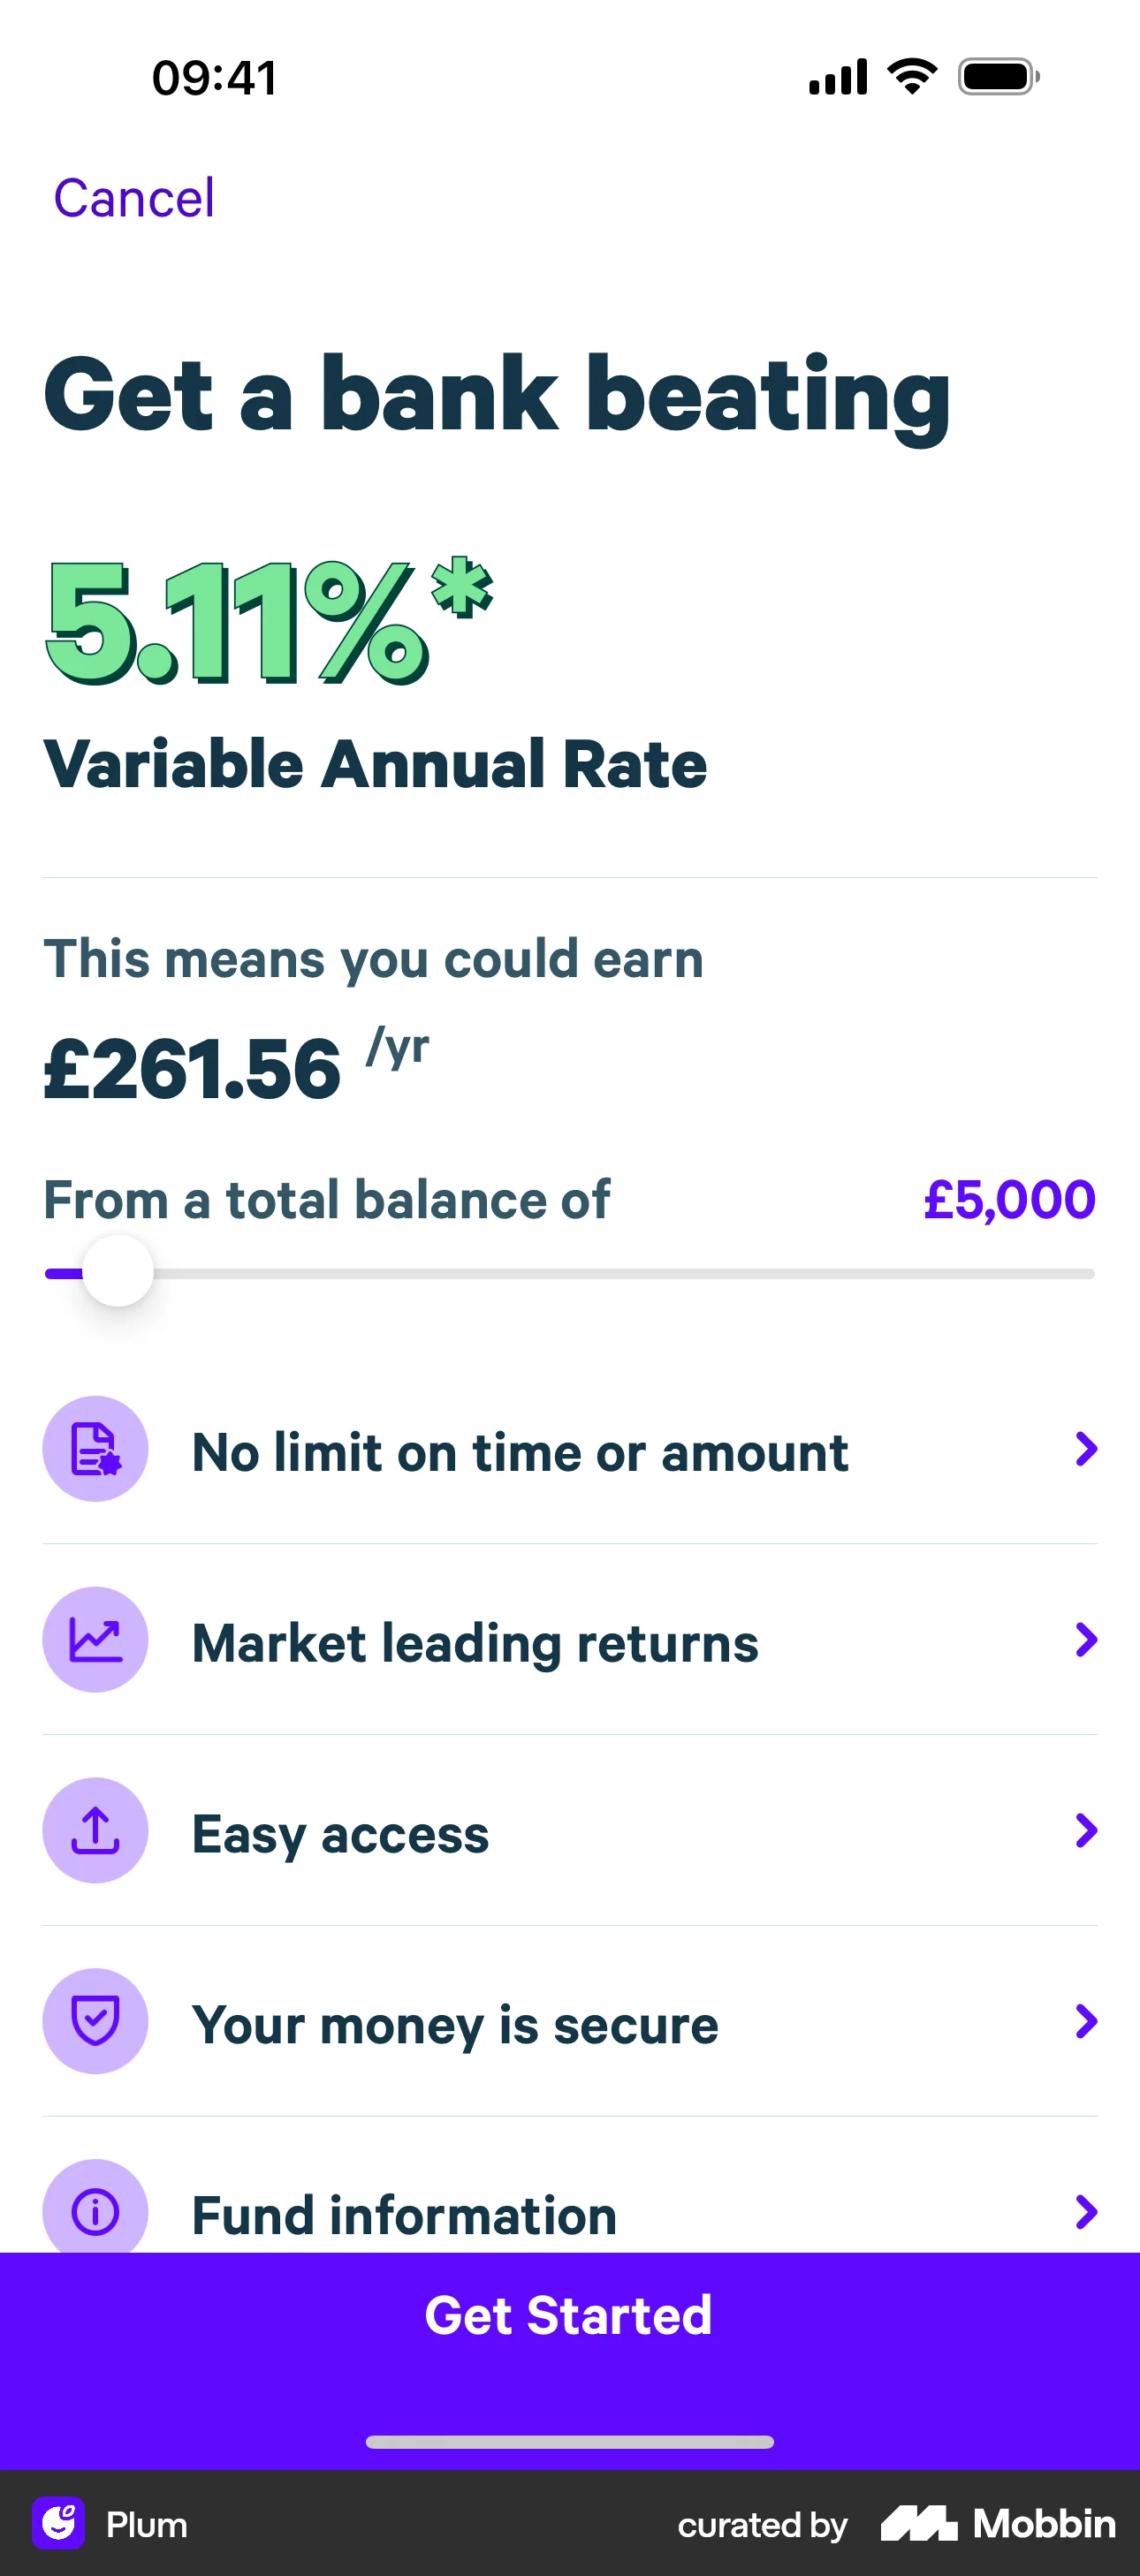Image resolution: width=1140 pixels, height=2576 pixels.
Task: Tap the chart icon for Market leading returns
Action: point(95,1640)
